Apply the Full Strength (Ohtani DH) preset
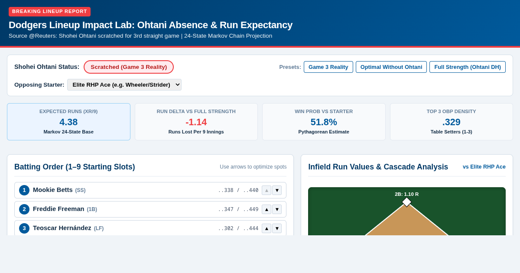This screenshot has height=273, width=520. click(x=468, y=67)
